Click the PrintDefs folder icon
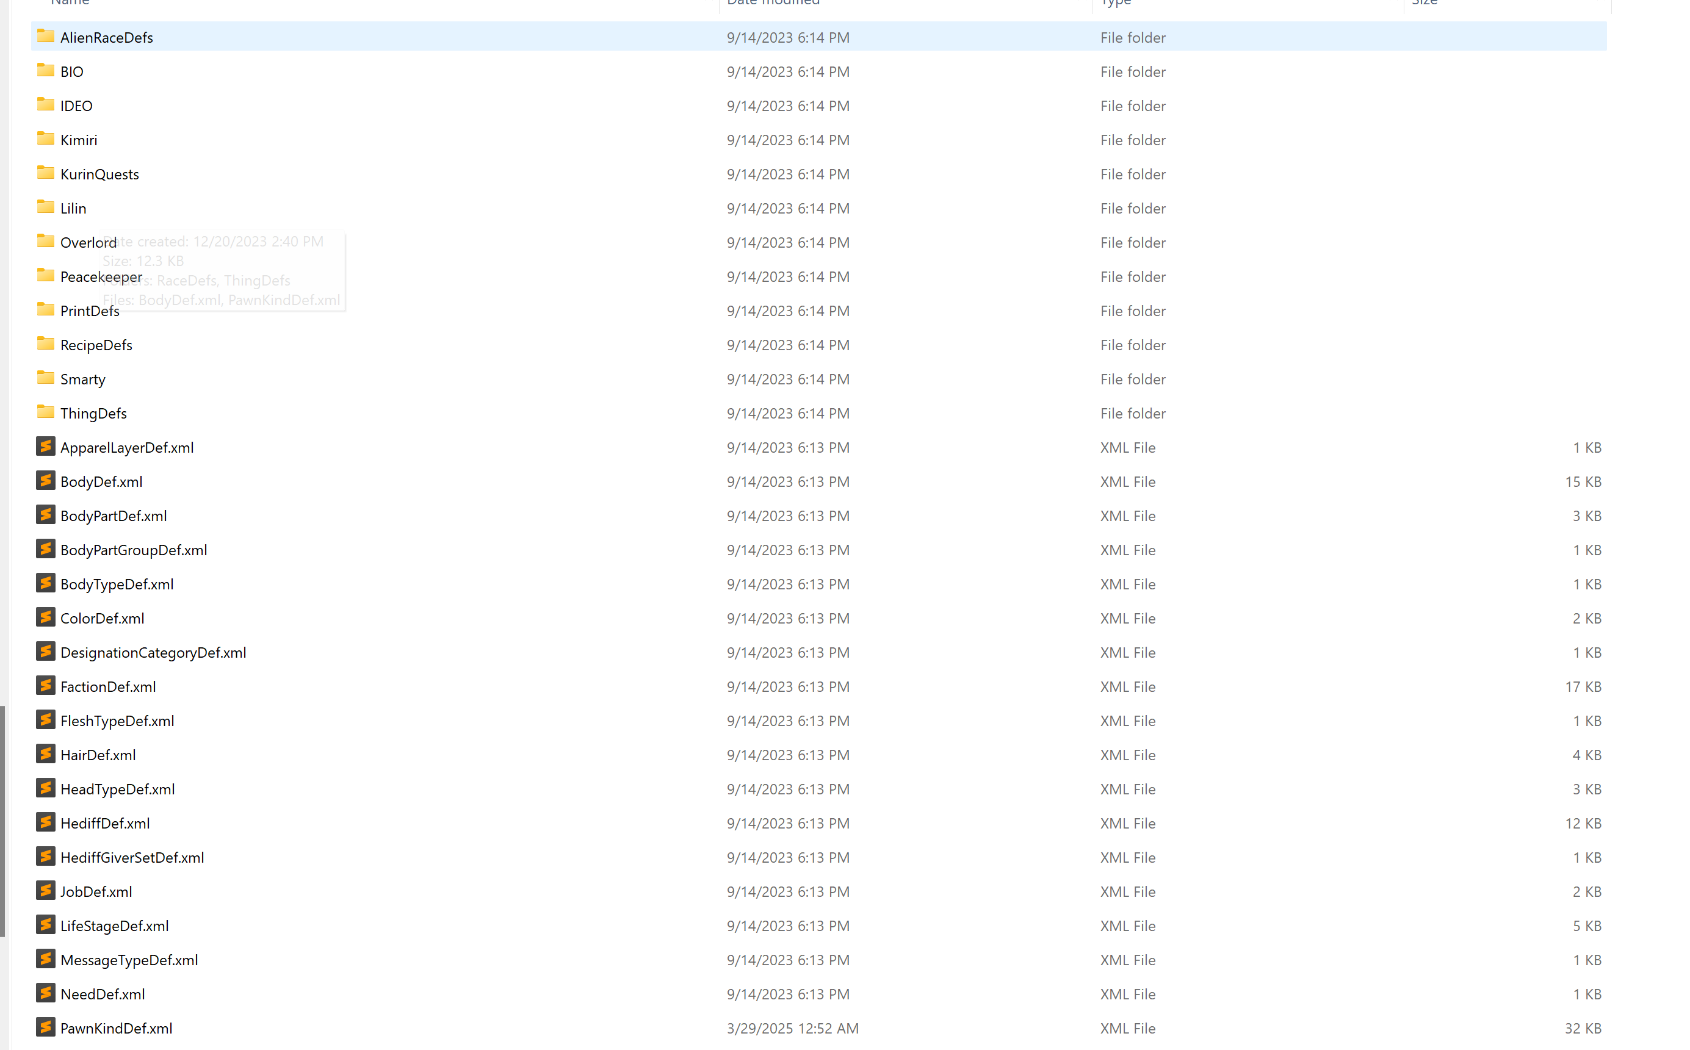 coord(46,309)
